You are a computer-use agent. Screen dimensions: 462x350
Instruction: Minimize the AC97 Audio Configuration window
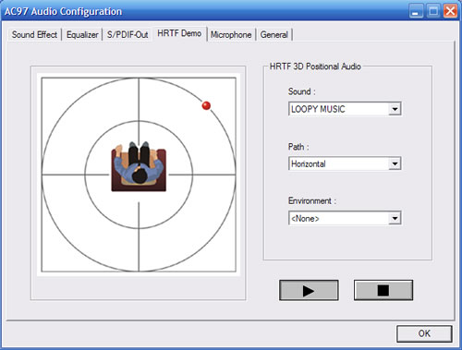point(417,11)
